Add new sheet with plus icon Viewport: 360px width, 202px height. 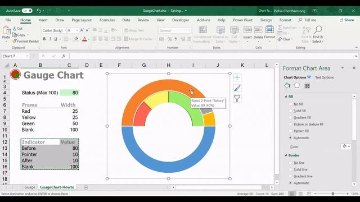click(x=86, y=187)
